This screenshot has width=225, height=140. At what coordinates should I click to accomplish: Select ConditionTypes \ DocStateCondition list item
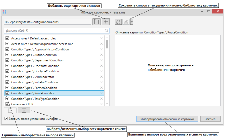pos(35,66)
